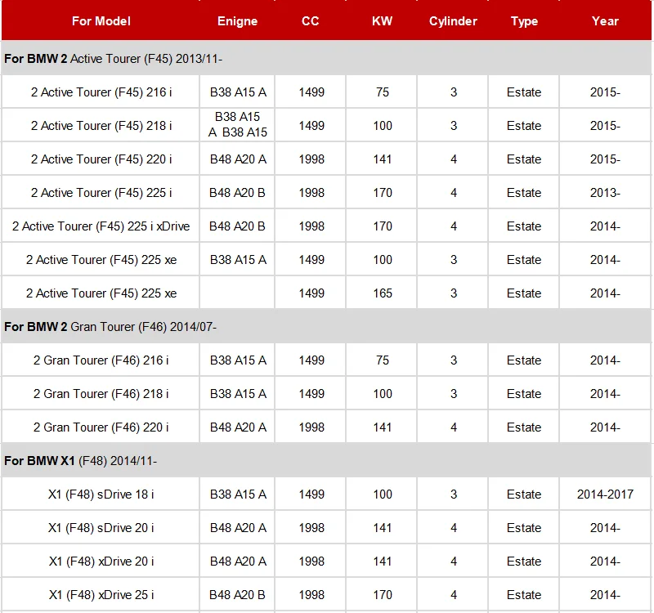Click '2 Gran Tourer (F46) 220 i' cell
Viewport: 654px width, 613px height.
[x=101, y=427]
